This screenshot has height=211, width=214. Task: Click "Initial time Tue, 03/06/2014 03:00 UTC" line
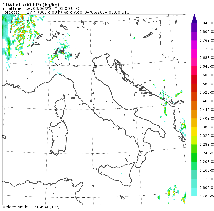pos(40,8)
